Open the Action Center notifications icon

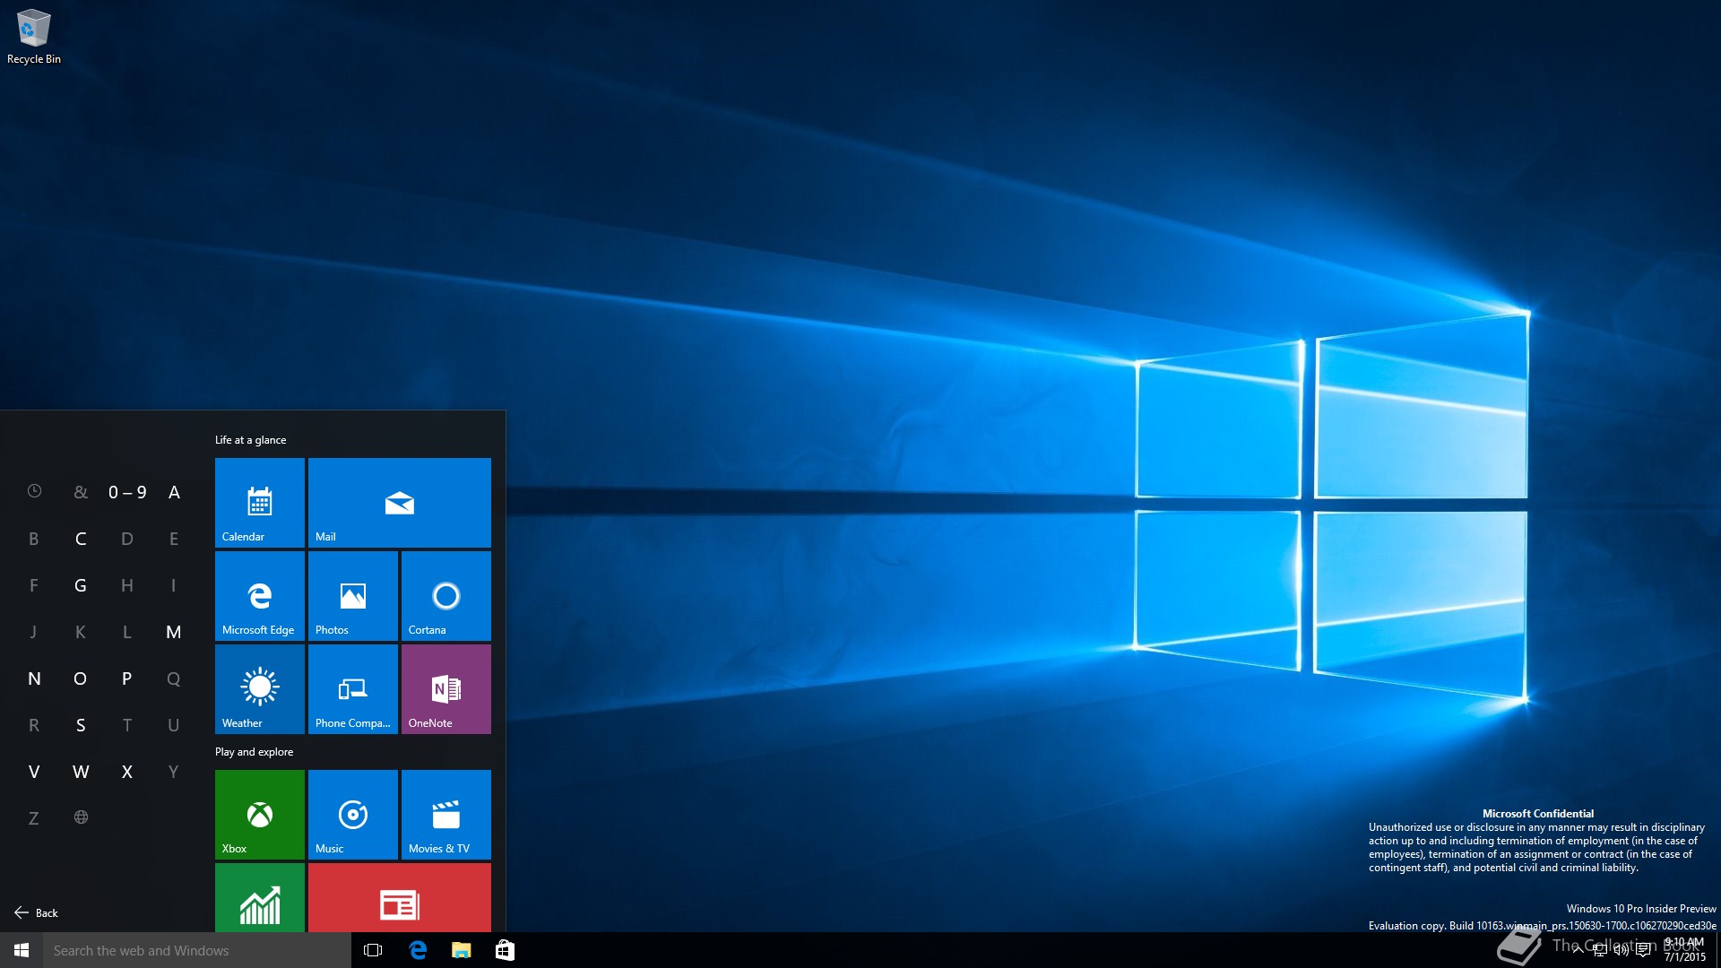(x=1643, y=950)
